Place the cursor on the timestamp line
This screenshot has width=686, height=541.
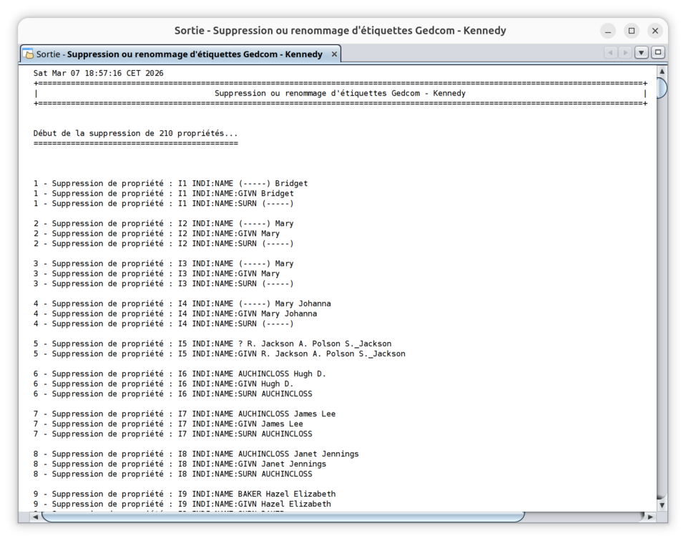tap(99, 74)
